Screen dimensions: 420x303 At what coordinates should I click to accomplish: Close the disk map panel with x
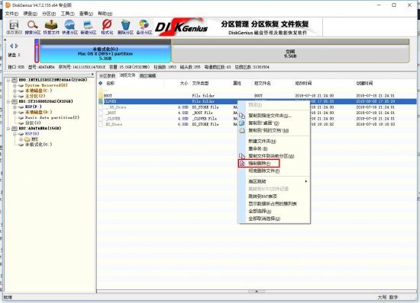5,40
